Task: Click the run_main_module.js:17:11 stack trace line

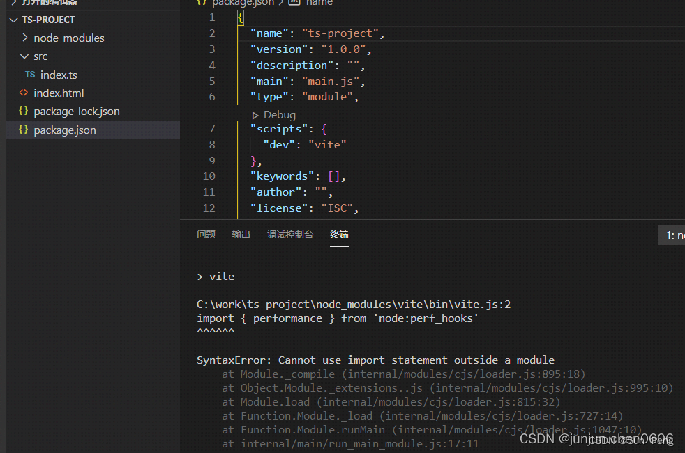Action: click(350, 444)
